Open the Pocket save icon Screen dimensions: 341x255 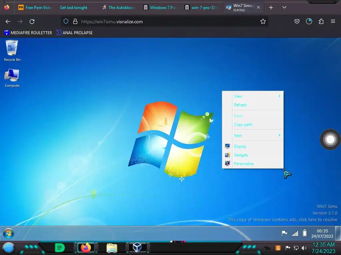point(297,22)
